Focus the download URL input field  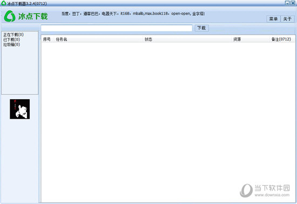(x=117, y=28)
